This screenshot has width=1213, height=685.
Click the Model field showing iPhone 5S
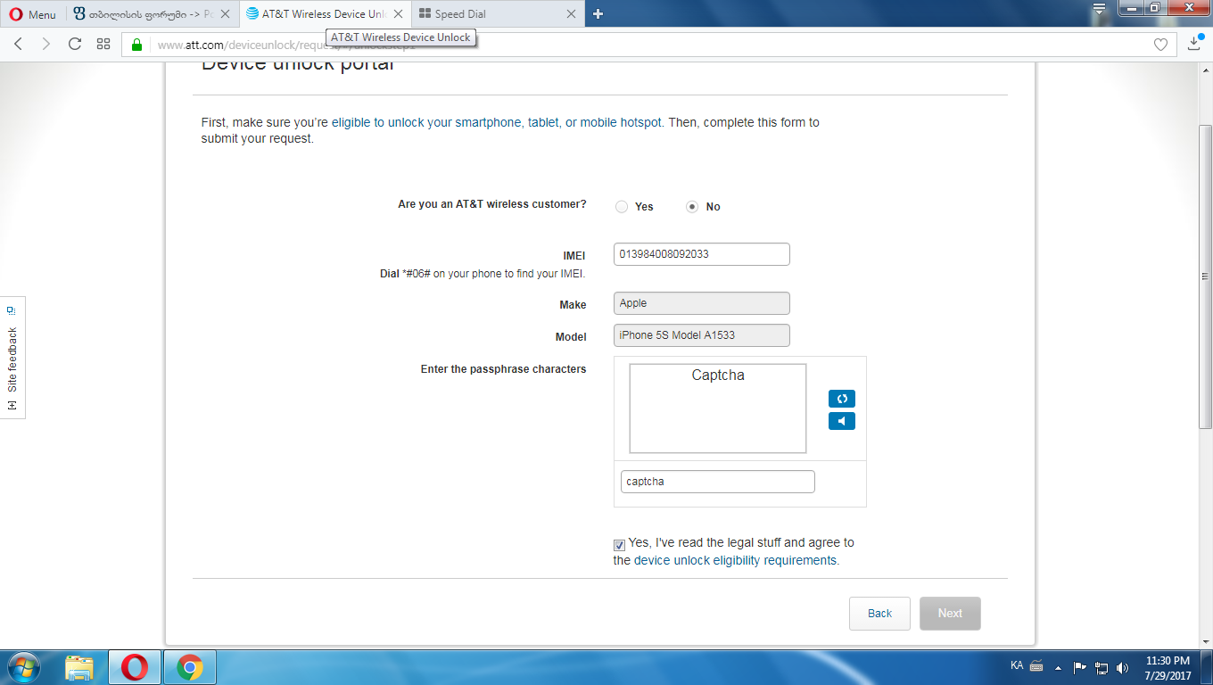click(702, 335)
